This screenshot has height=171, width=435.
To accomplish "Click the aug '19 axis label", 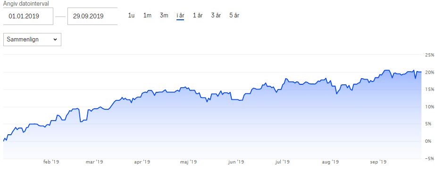I will pyautogui.click(x=330, y=162).
